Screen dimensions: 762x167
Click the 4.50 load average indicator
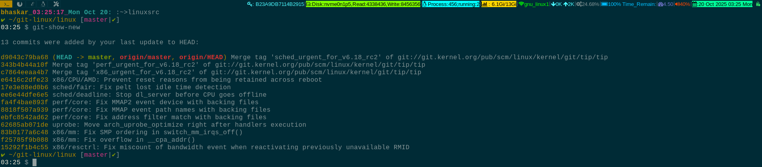666,4
